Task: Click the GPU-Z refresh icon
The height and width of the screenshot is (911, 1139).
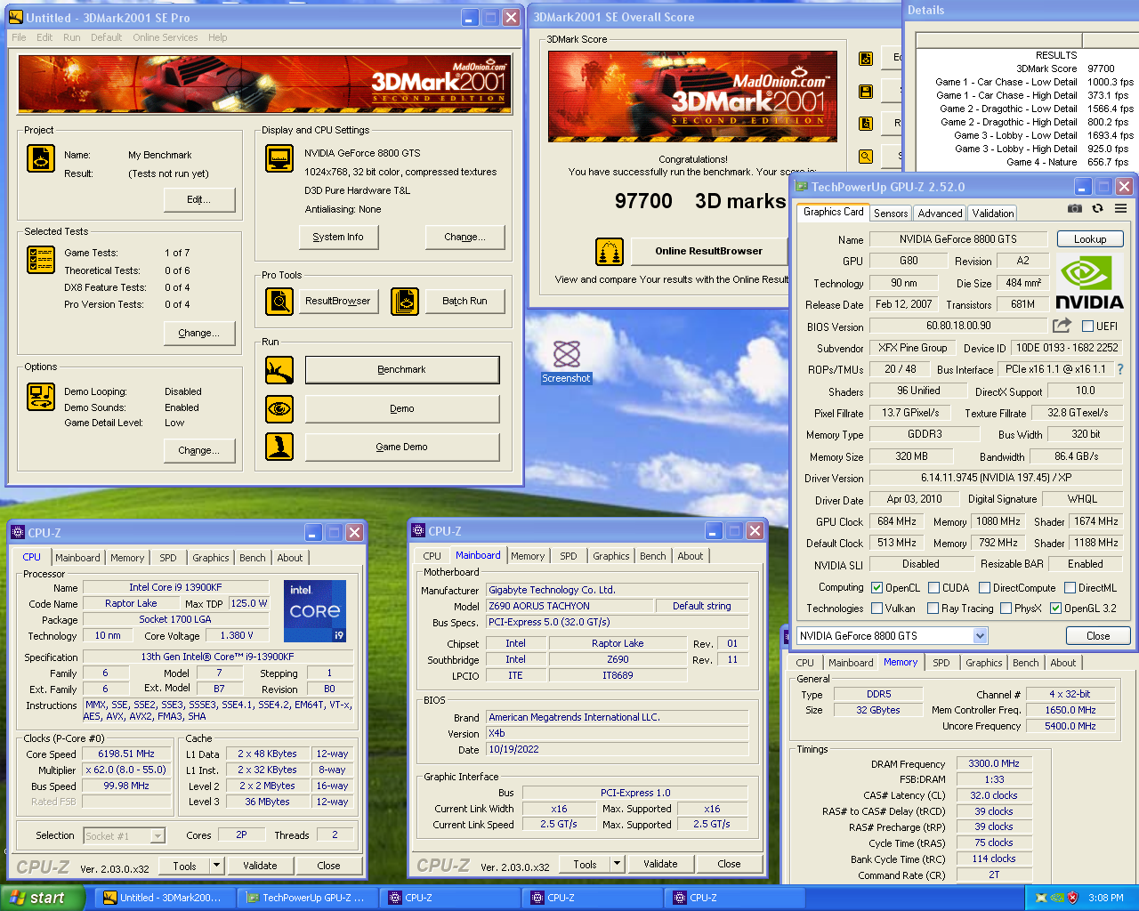Action: pyautogui.click(x=1097, y=208)
